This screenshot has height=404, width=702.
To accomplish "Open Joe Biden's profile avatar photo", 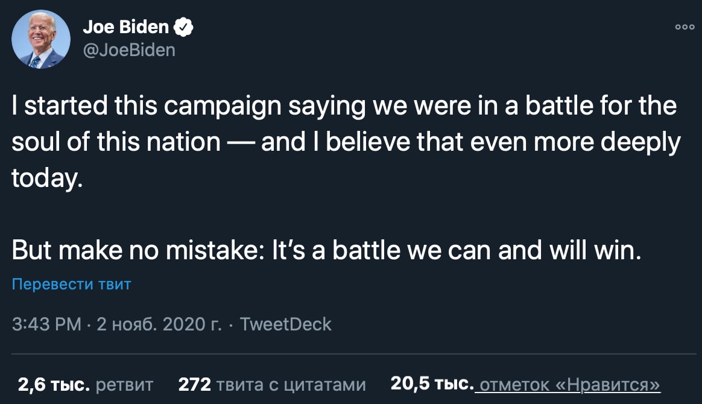I will click(x=41, y=40).
